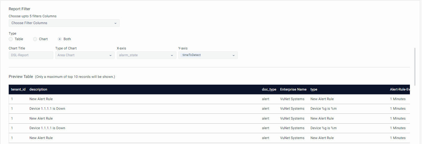Viewport: 422px width, 144px height.
Task: Click the timeToDetect tag in Y-axis
Action: [x=191, y=55]
